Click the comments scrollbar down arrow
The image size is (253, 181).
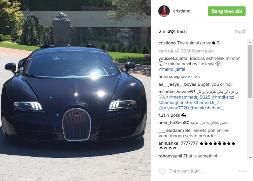(x=250, y=157)
